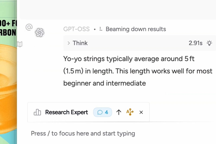216x144 pixels.
Task: Click the dots icon before Beaming down results
Action: [x=101, y=29]
